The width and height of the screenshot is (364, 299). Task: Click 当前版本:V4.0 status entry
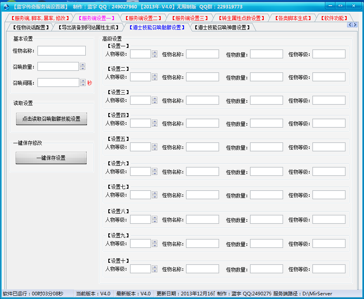click(x=93, y=294)
